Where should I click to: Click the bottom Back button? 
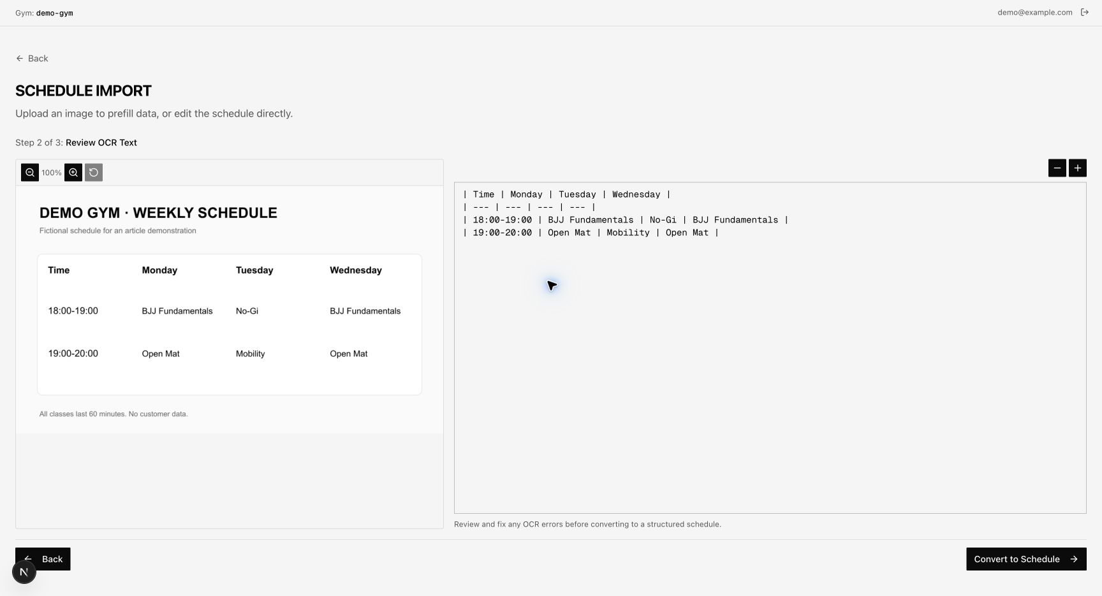43,559
